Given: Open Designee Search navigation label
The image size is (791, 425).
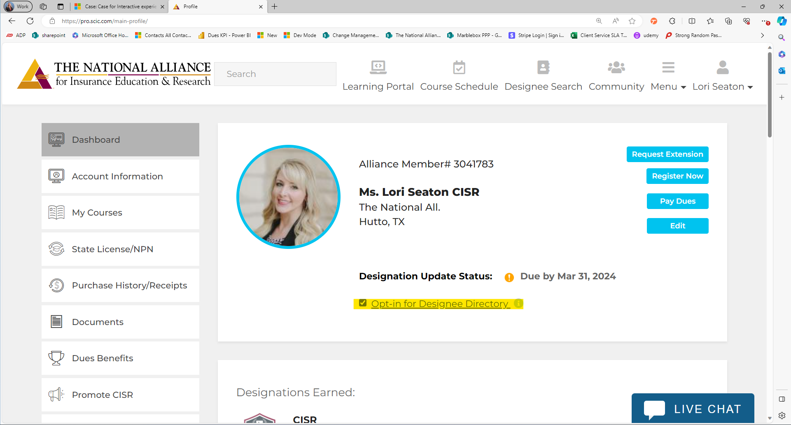Looking at the screenshot, I should [544, 87].
